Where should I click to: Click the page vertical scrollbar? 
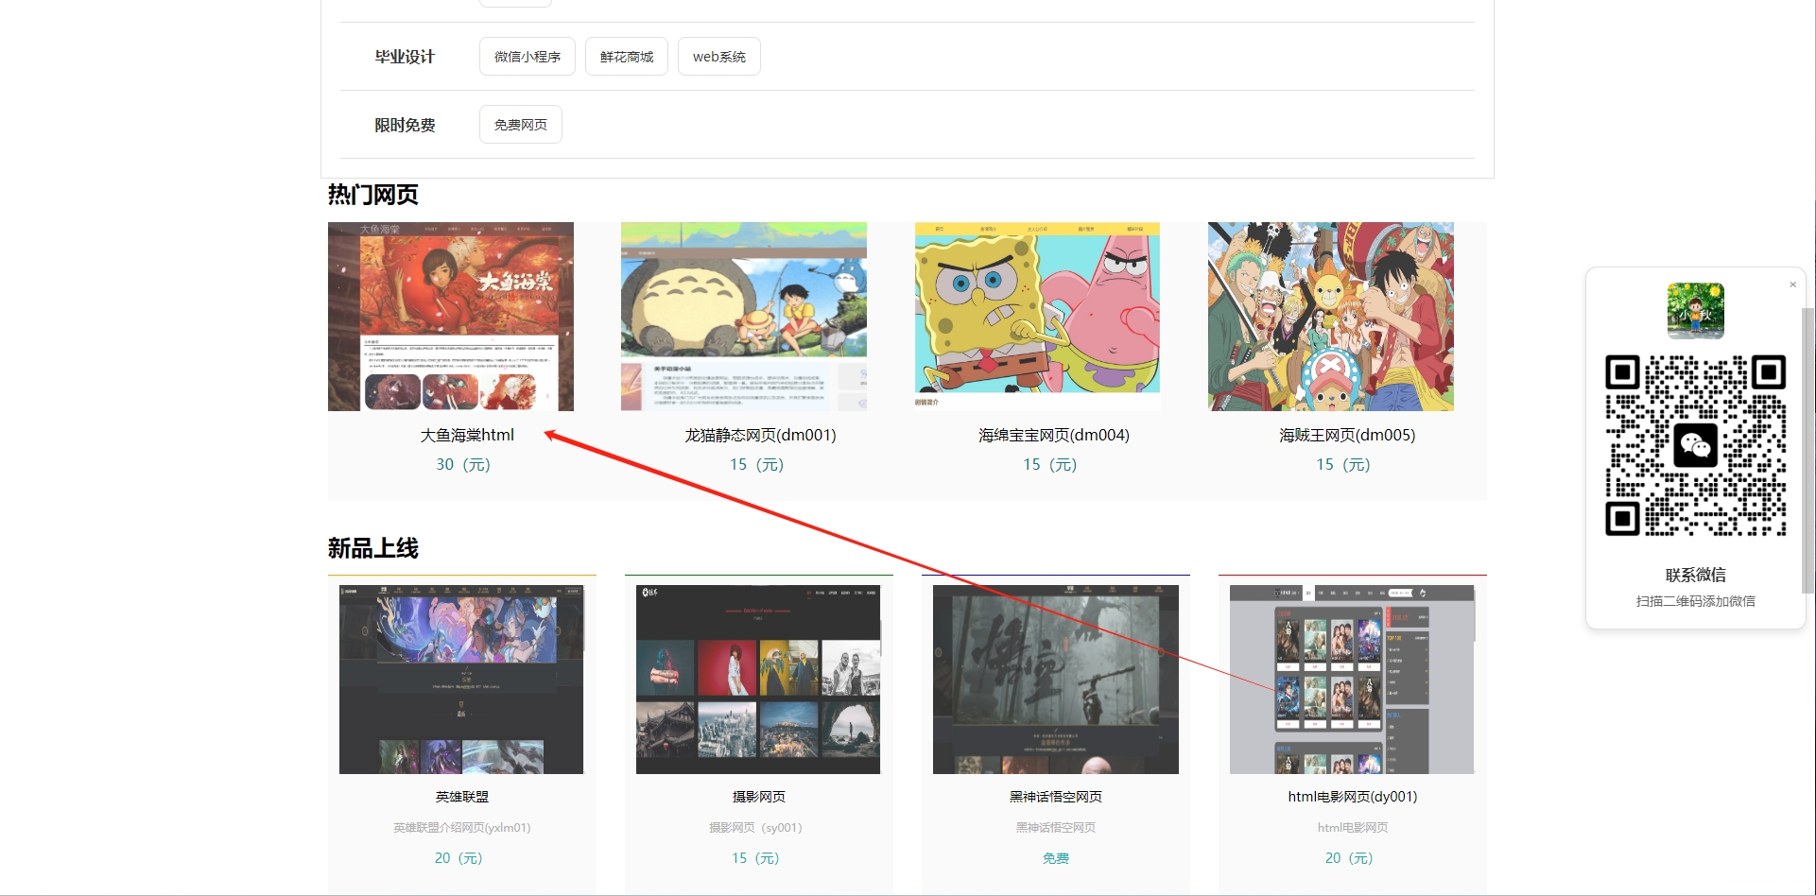coord(1808,450)
